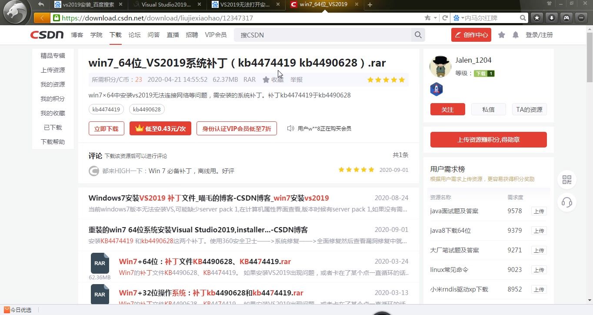This screenshot has width=593, height=315.
Task: Click the kb4490628 tag
Action: point(147,109)
